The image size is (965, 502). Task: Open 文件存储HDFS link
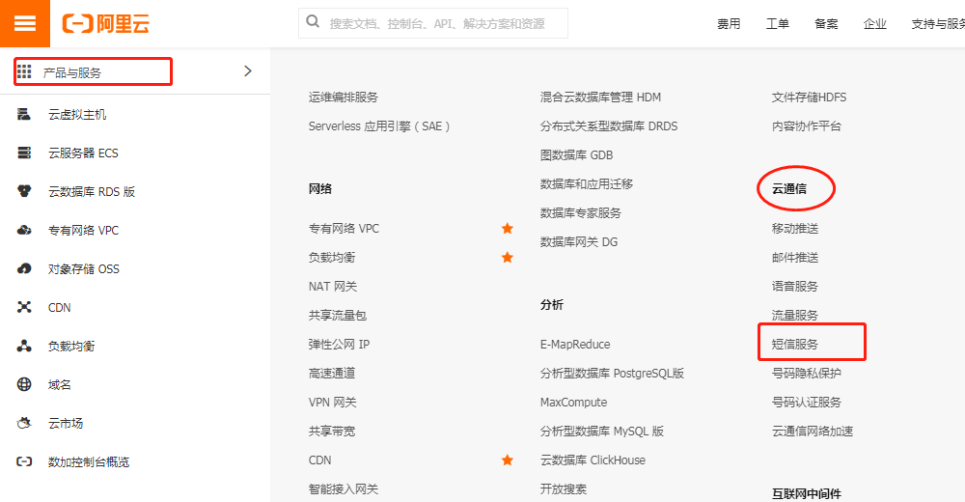click(x=809, y=98)
